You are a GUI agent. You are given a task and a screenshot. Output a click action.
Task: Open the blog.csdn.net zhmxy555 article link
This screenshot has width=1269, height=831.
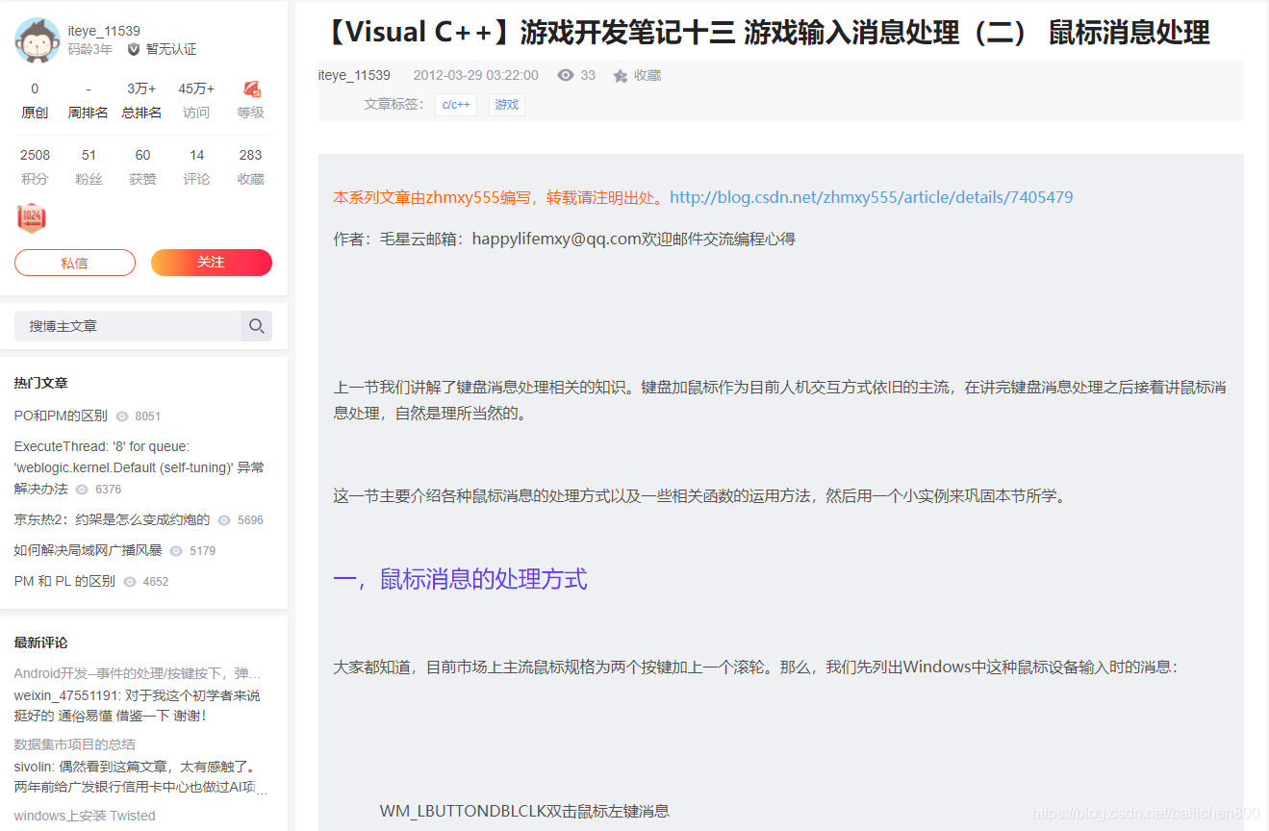(x=871, y=197)
